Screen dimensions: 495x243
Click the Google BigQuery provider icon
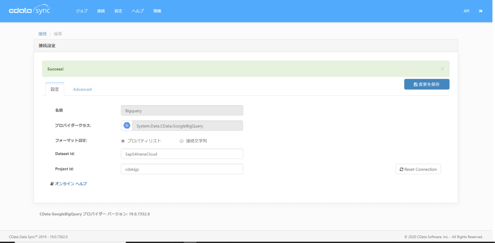click(x=127, y=126)
